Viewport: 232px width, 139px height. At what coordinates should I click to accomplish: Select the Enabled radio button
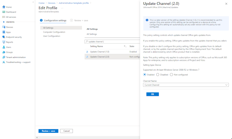144,75
